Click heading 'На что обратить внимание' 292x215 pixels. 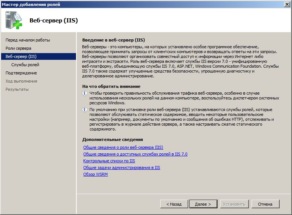pos(111,86)
